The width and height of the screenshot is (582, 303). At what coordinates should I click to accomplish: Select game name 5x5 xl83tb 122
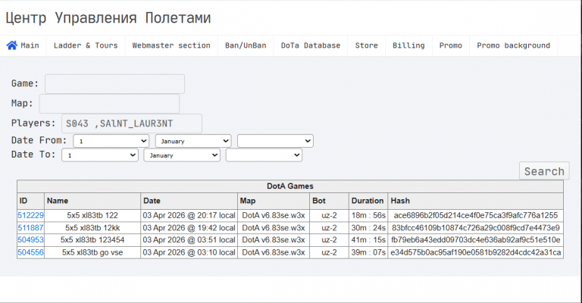(x=92, y=215)
